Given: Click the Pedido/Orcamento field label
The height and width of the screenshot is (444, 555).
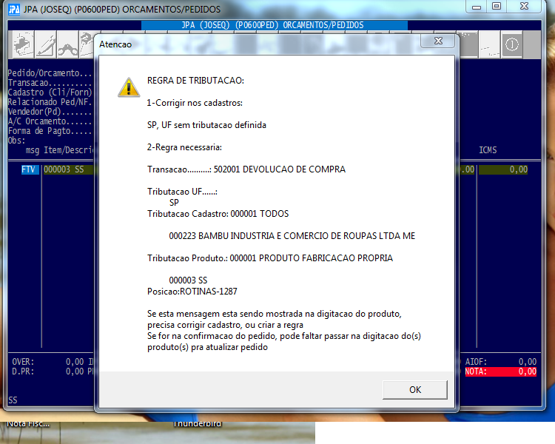Looking at the screenshot, I should [50, 74].
